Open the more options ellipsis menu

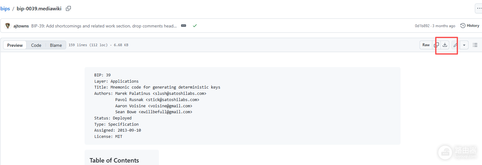pos(479,9)
